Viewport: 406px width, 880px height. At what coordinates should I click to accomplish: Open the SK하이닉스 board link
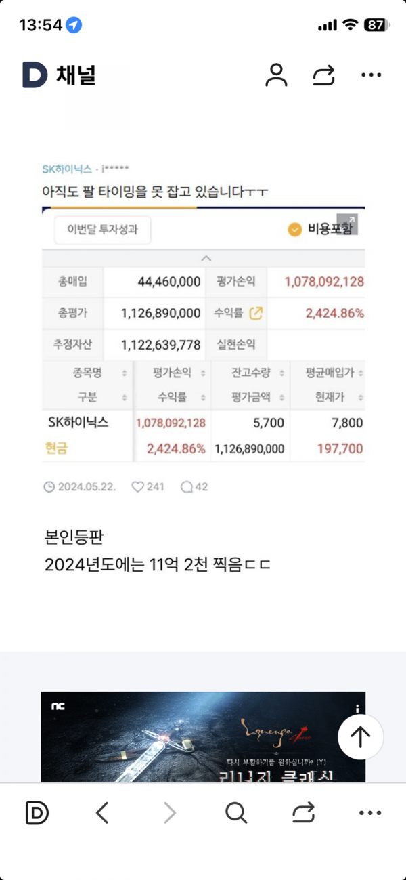(x=66, y=169)
